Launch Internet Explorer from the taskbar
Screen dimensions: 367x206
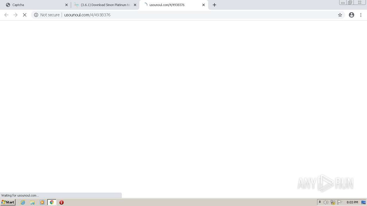[23, 202]
